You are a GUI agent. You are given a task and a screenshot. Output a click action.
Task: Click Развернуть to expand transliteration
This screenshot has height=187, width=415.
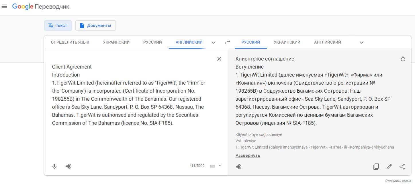pyautogui.click(x=248, y=155)
